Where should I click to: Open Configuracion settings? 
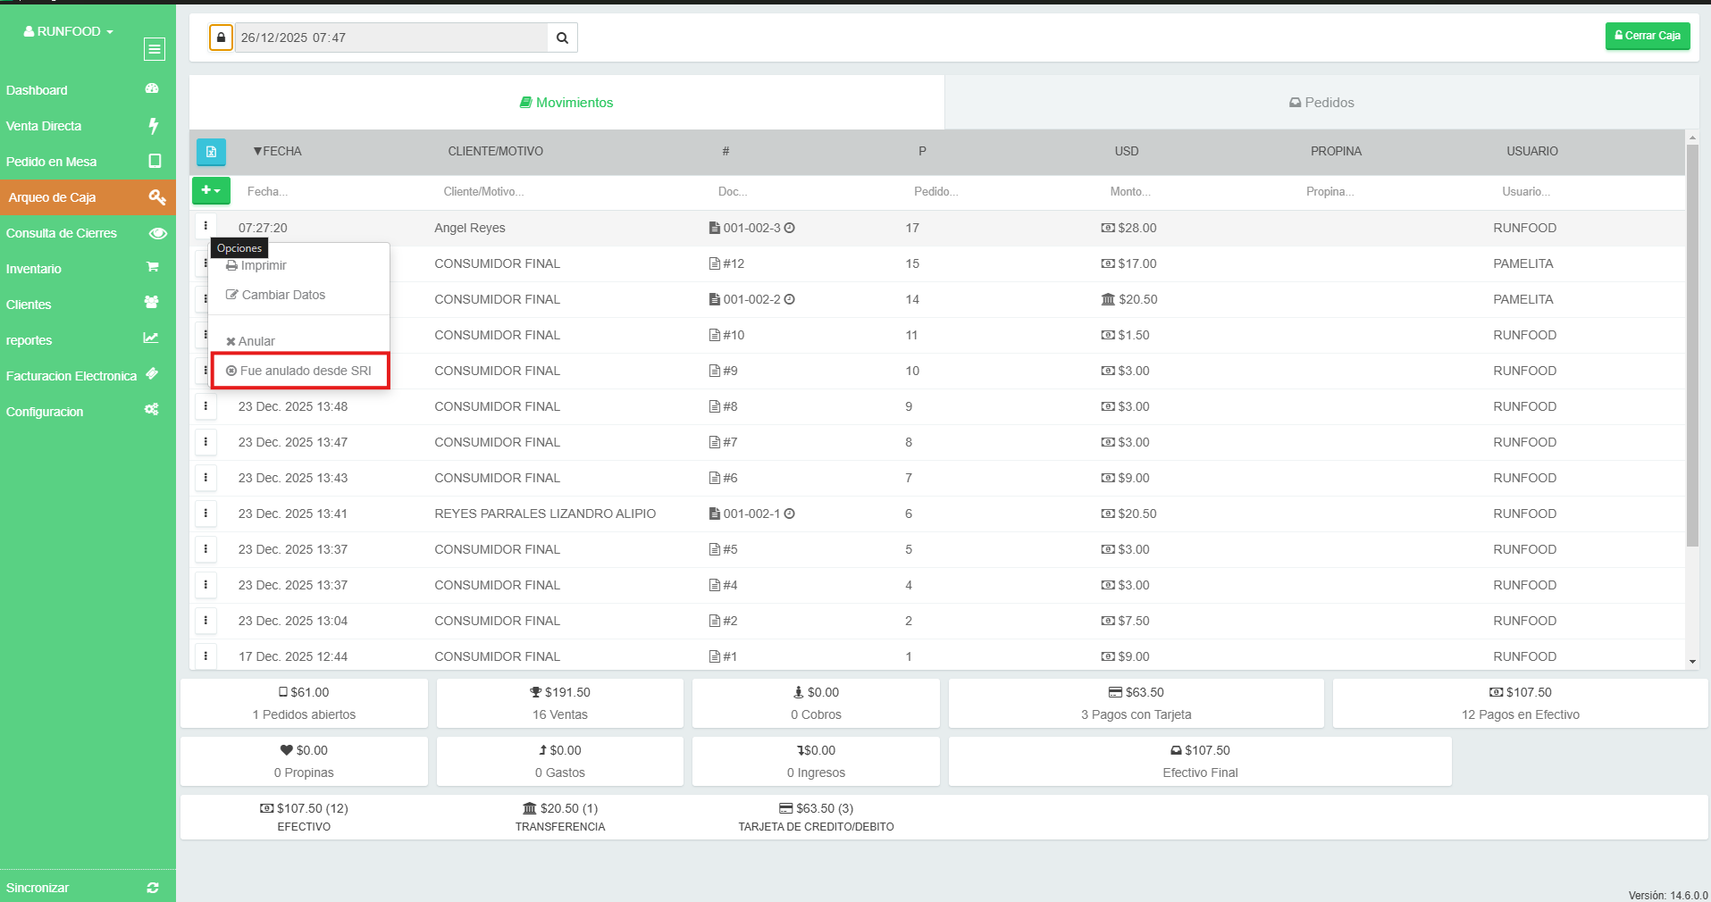coord(88,412)
